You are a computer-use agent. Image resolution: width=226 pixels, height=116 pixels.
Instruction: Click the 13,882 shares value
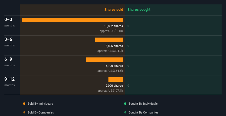[x=113, y=26]
